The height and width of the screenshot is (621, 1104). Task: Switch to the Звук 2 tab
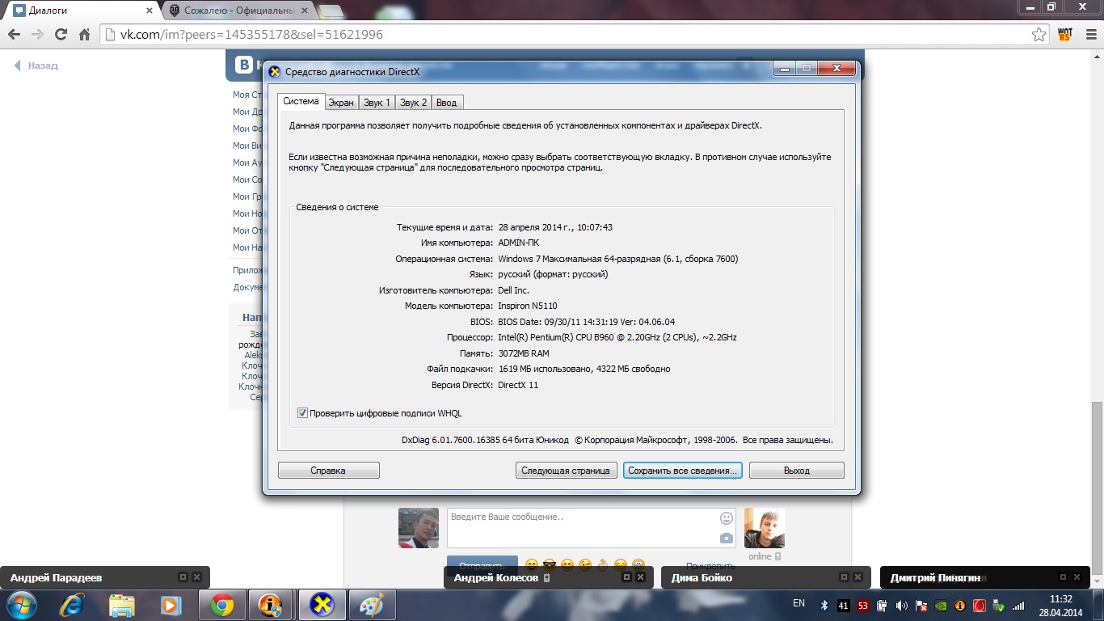click(414, 103)
